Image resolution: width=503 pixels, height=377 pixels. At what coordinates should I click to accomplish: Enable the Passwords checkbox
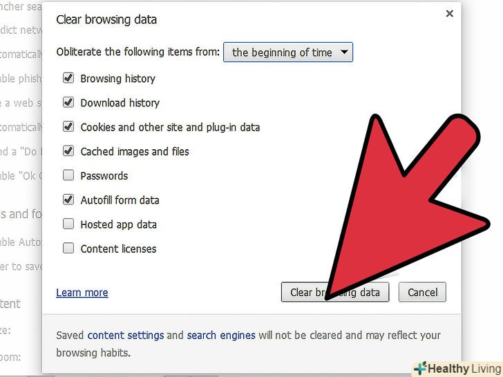pyautogui.click(x=68, y=175)
